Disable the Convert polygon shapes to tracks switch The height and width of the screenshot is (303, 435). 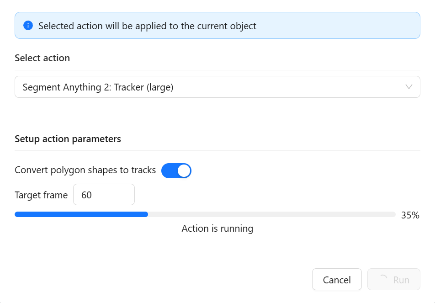click(x=176, y=170)
